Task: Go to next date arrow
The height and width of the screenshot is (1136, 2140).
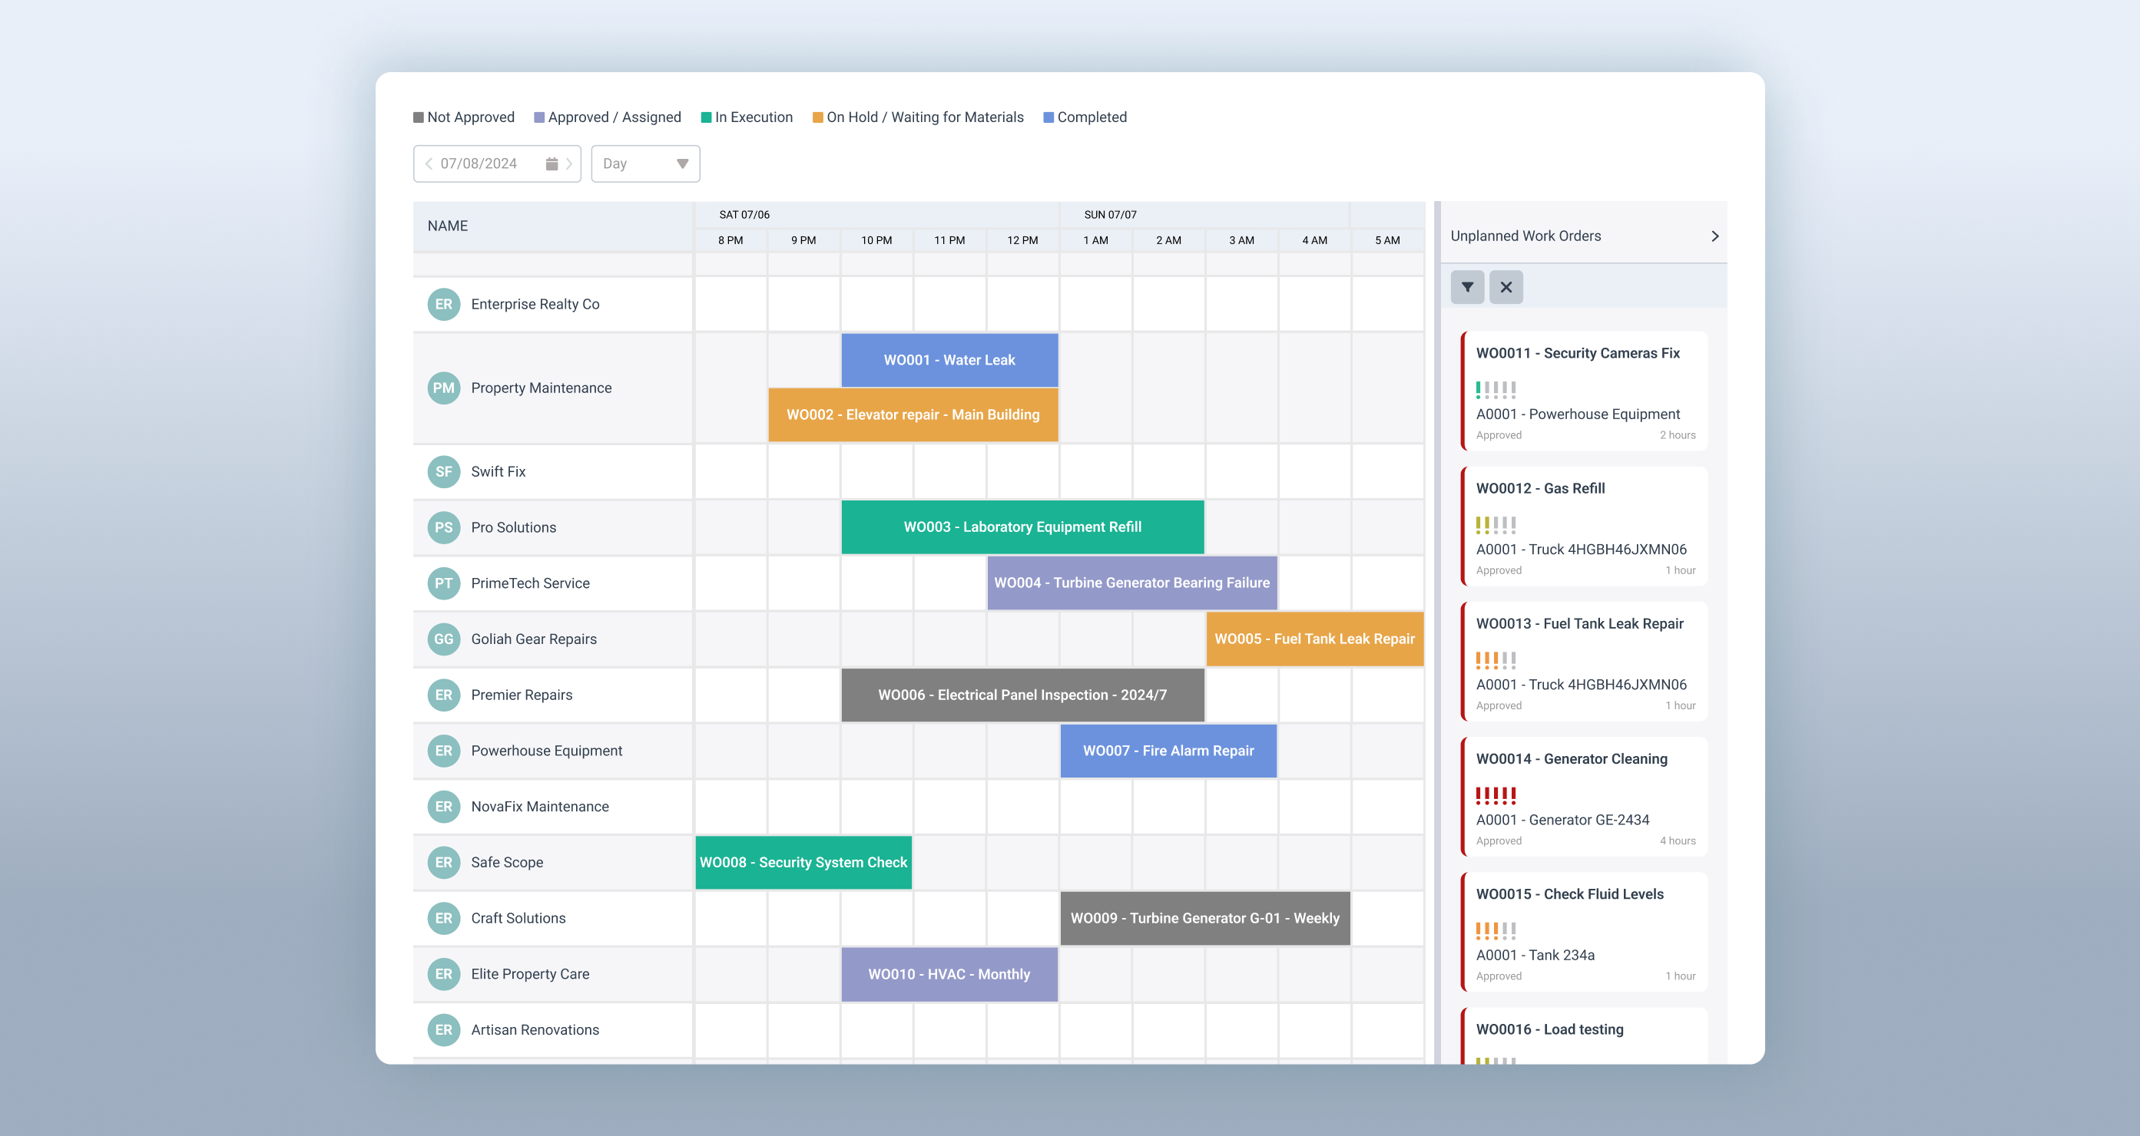Action: [x=569, y=163]
